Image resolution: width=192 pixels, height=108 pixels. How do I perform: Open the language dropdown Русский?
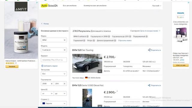[157, 6]
